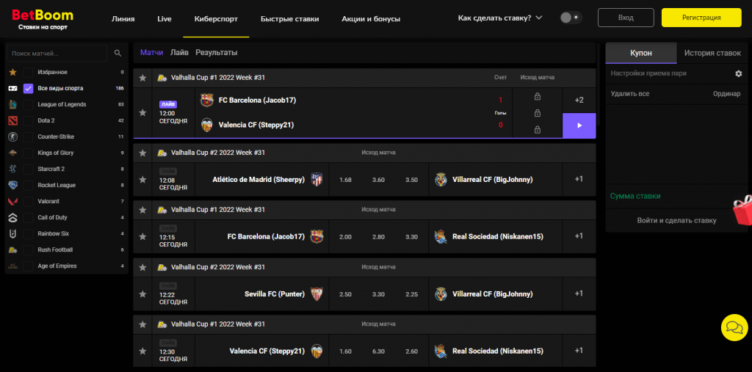The width and height of the screenshot is (752, 372).
Task: Switch to the История ставок tab
Action: pyautogui.click(x=712, y=54)
